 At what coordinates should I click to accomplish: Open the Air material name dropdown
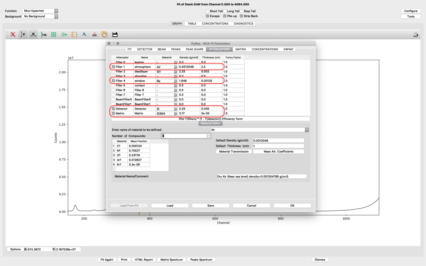coord(306,130)
